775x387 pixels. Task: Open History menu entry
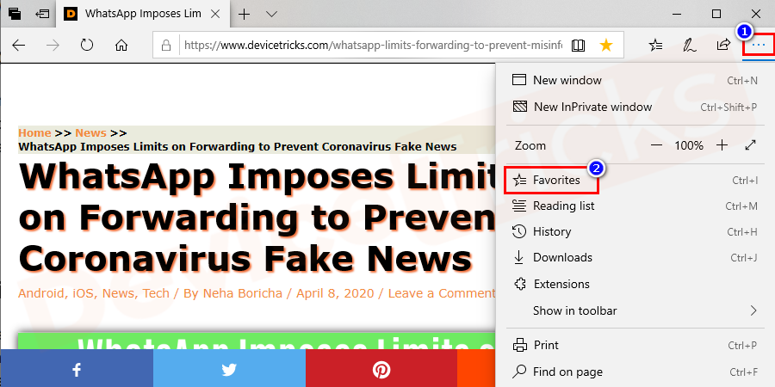coord(635,231)
